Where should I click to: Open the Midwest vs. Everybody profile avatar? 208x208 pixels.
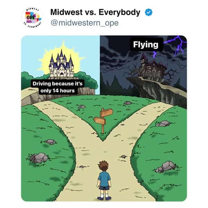click(x=32, y=17)
